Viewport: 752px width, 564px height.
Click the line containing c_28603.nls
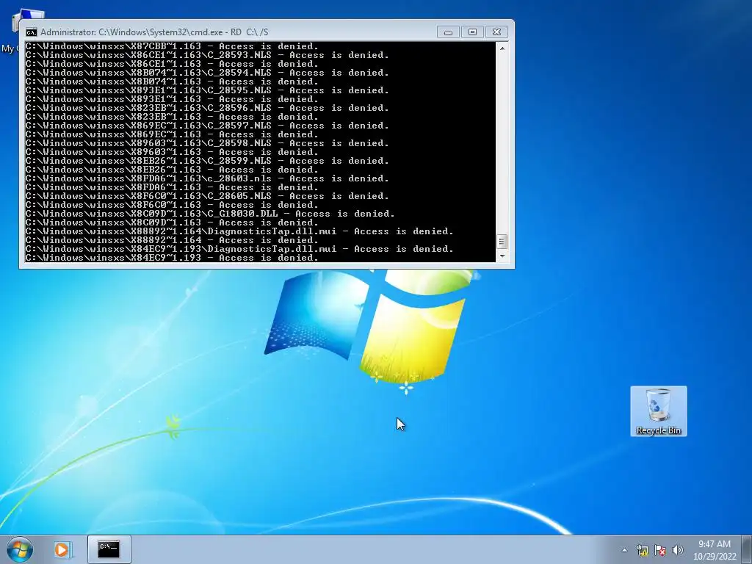(x=207, y=178)
